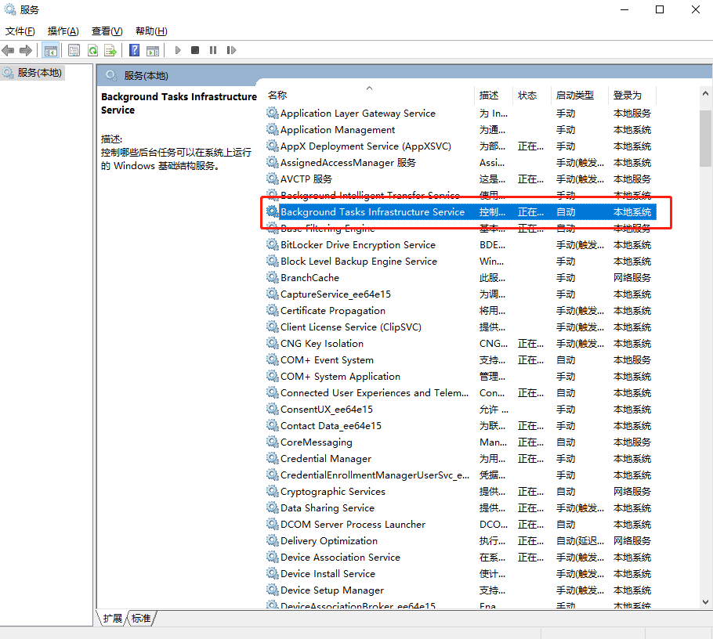Open the Properties icon on the toolbar

73,49
